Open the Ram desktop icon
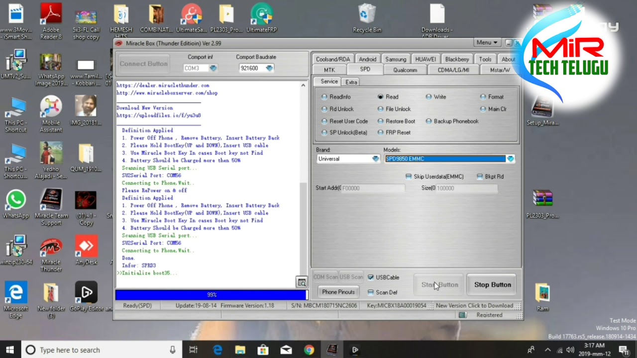 pos(542,297)
